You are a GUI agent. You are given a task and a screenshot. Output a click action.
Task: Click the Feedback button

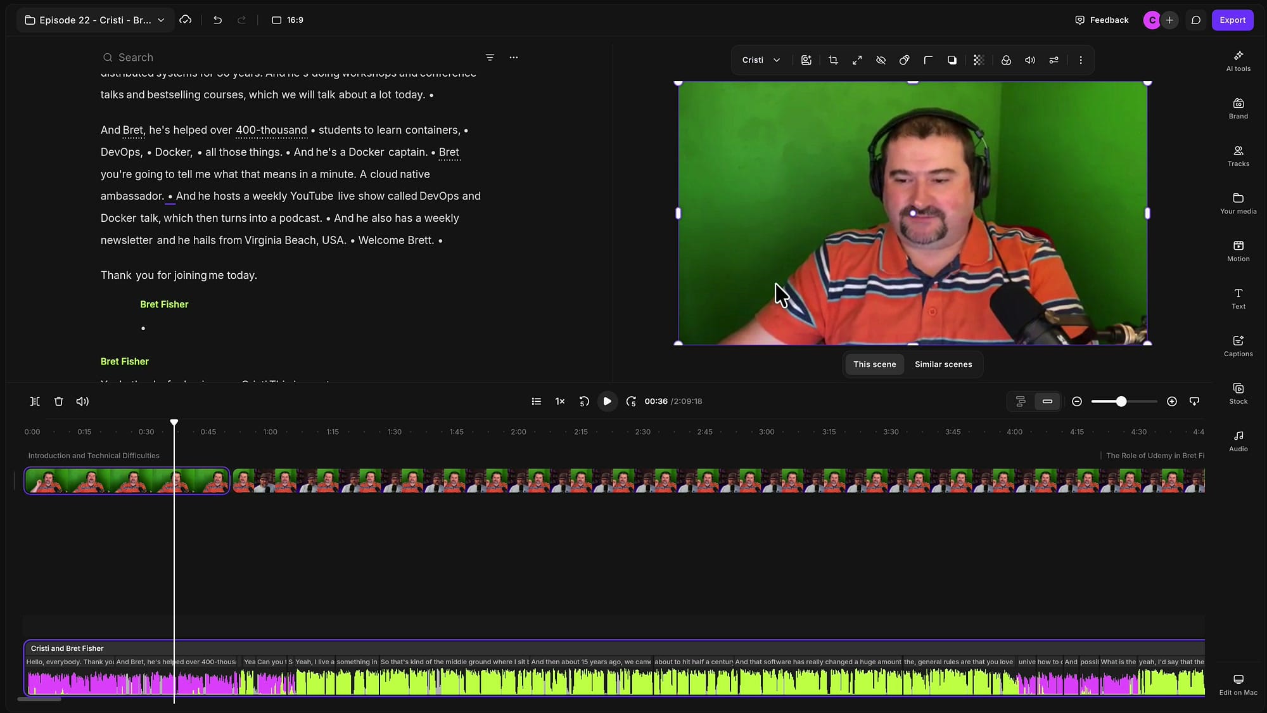pos(1102,20)
